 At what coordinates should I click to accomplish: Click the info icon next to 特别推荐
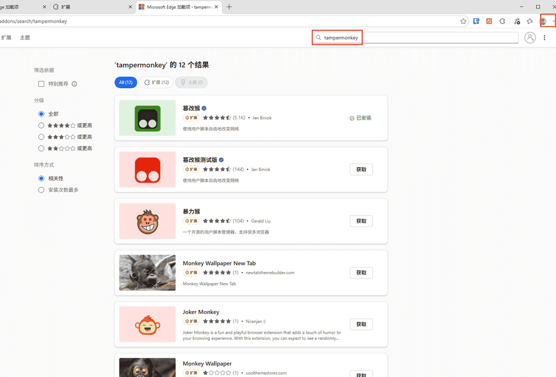(75, 84)
